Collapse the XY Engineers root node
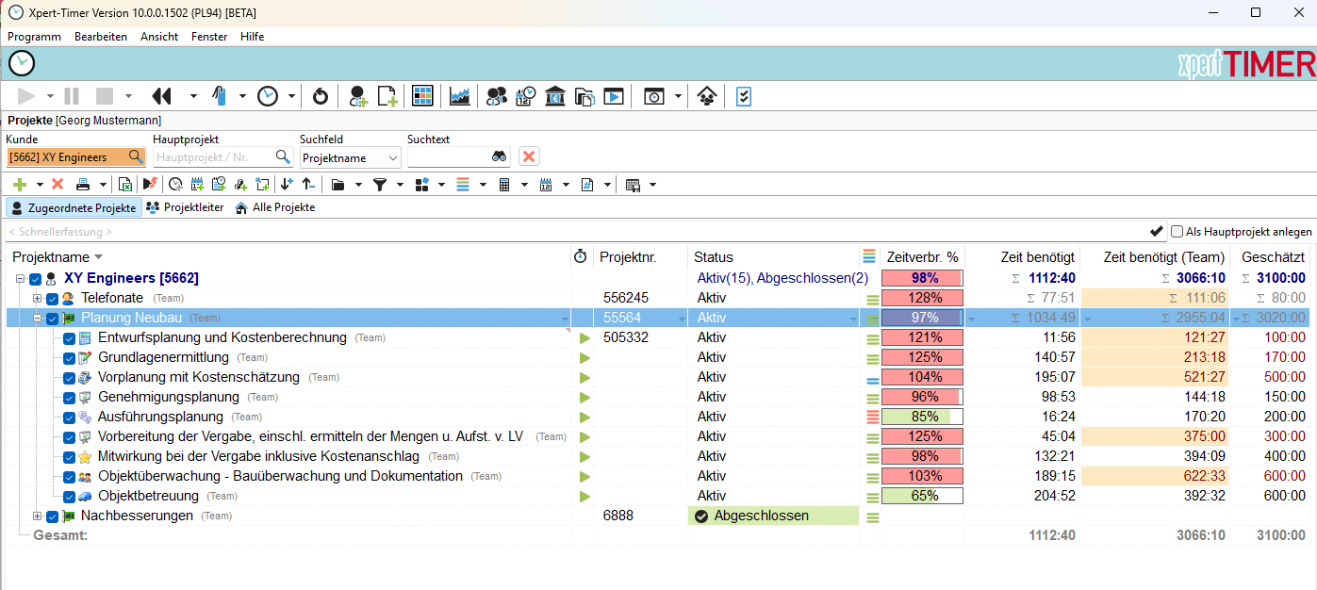 (20, 279)
